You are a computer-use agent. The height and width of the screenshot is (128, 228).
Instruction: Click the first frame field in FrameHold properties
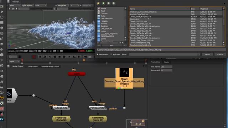[x=167, y=67]
